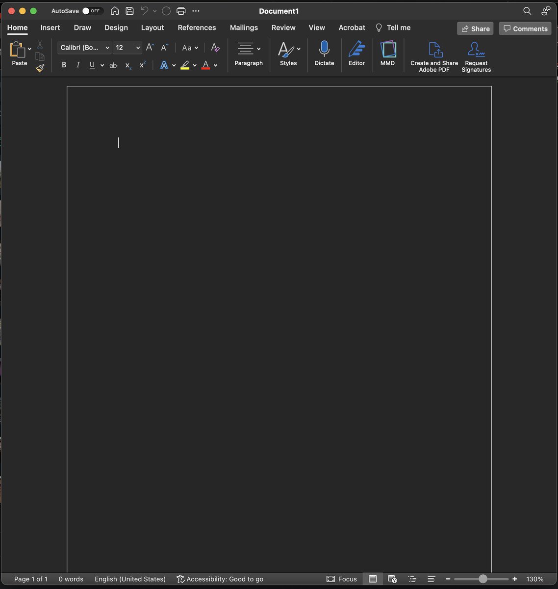This screenshot has height=589, width=558.
Task: Open the Editor pen icon
Action: pyautogui.click(x=356, y=49)
